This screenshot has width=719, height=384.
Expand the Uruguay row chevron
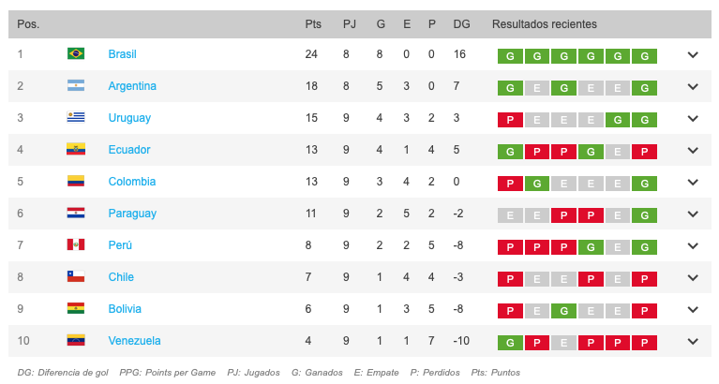(693, 118)
